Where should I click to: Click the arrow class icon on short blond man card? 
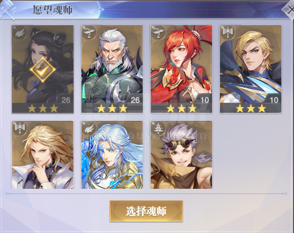tap(228, 33)
